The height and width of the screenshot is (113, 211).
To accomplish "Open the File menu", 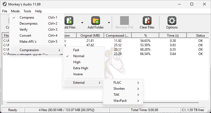I will tap(5, 11).
